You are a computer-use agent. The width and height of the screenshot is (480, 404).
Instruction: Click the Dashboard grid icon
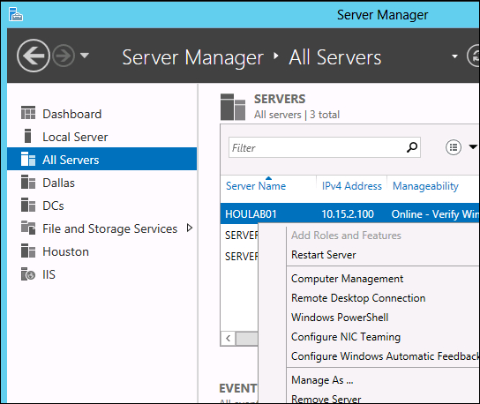tap(28, 112)
